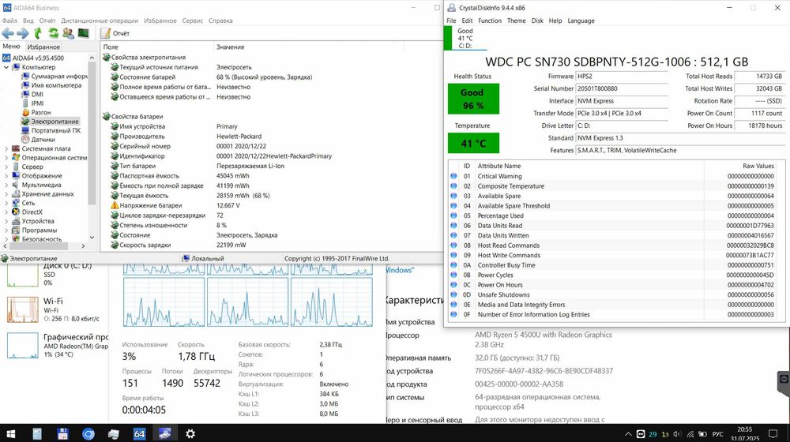This screenshot has width=790, height=442.
Task: Expand the Сеть tree node
Action: pyautogui.click(x=6, y=203)
